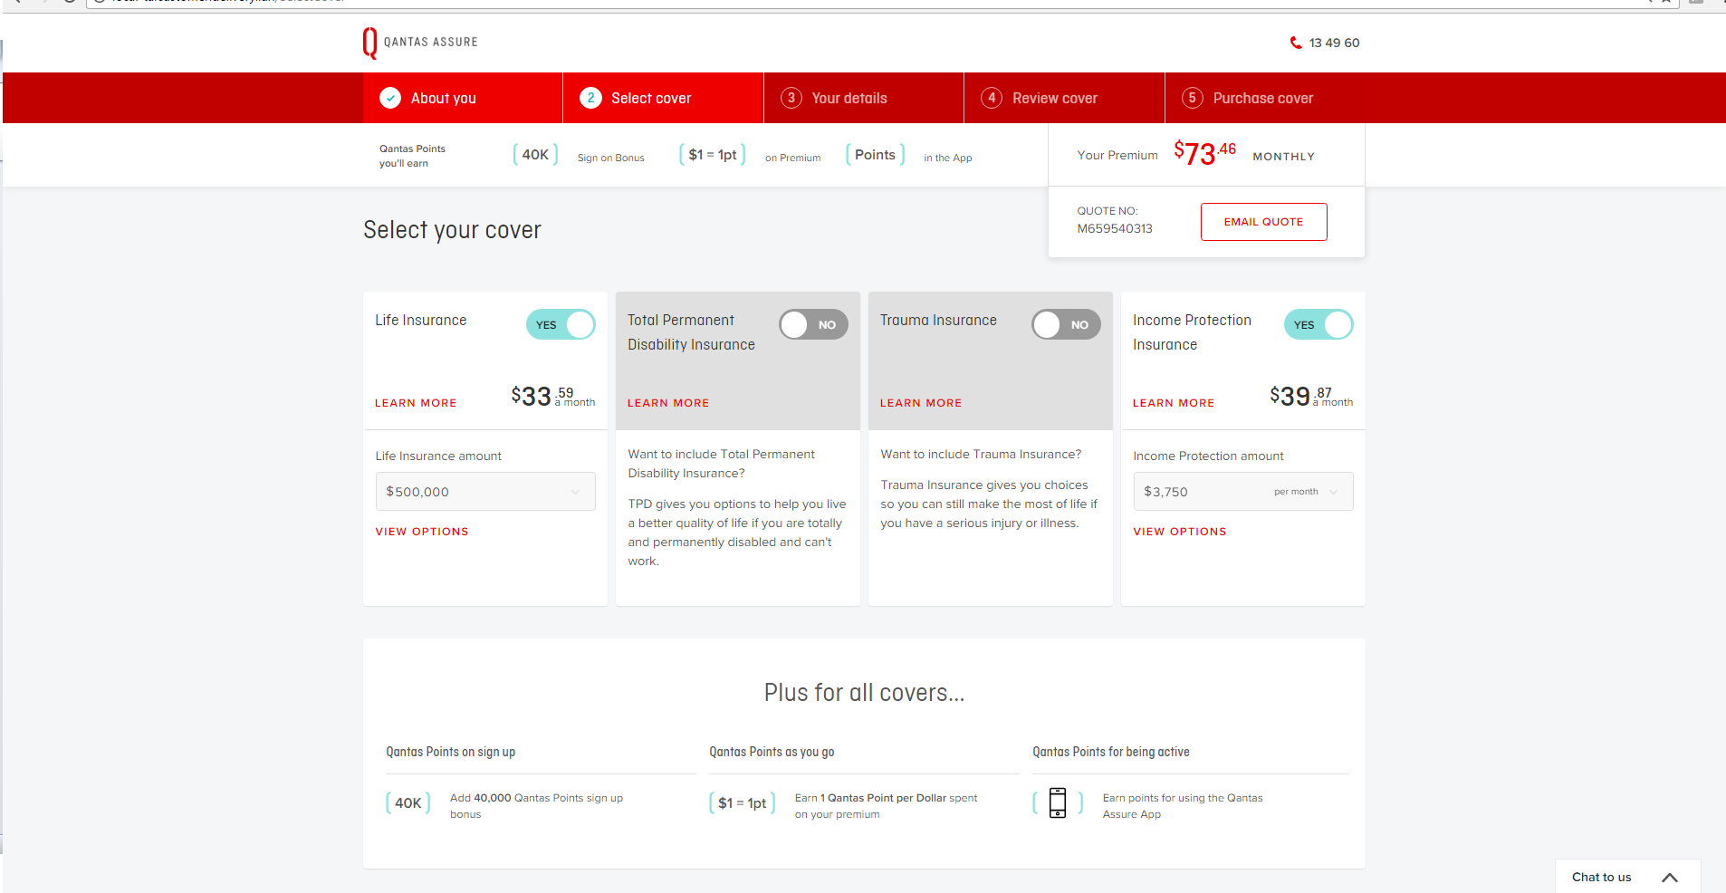This screenshot has width=1726, height=893.
Task: Click the $39.87 a month Income price
Action: point(1311,396)
